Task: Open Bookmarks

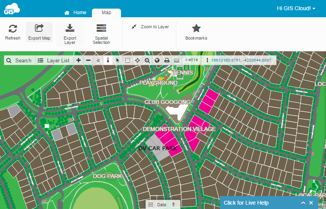Action: (196, 32)
